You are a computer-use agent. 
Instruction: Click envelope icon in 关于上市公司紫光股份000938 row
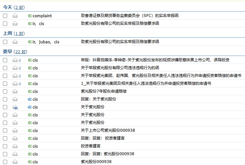point(15,130)
